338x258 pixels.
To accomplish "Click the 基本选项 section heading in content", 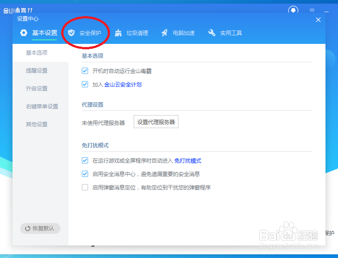I will [93, 56].
